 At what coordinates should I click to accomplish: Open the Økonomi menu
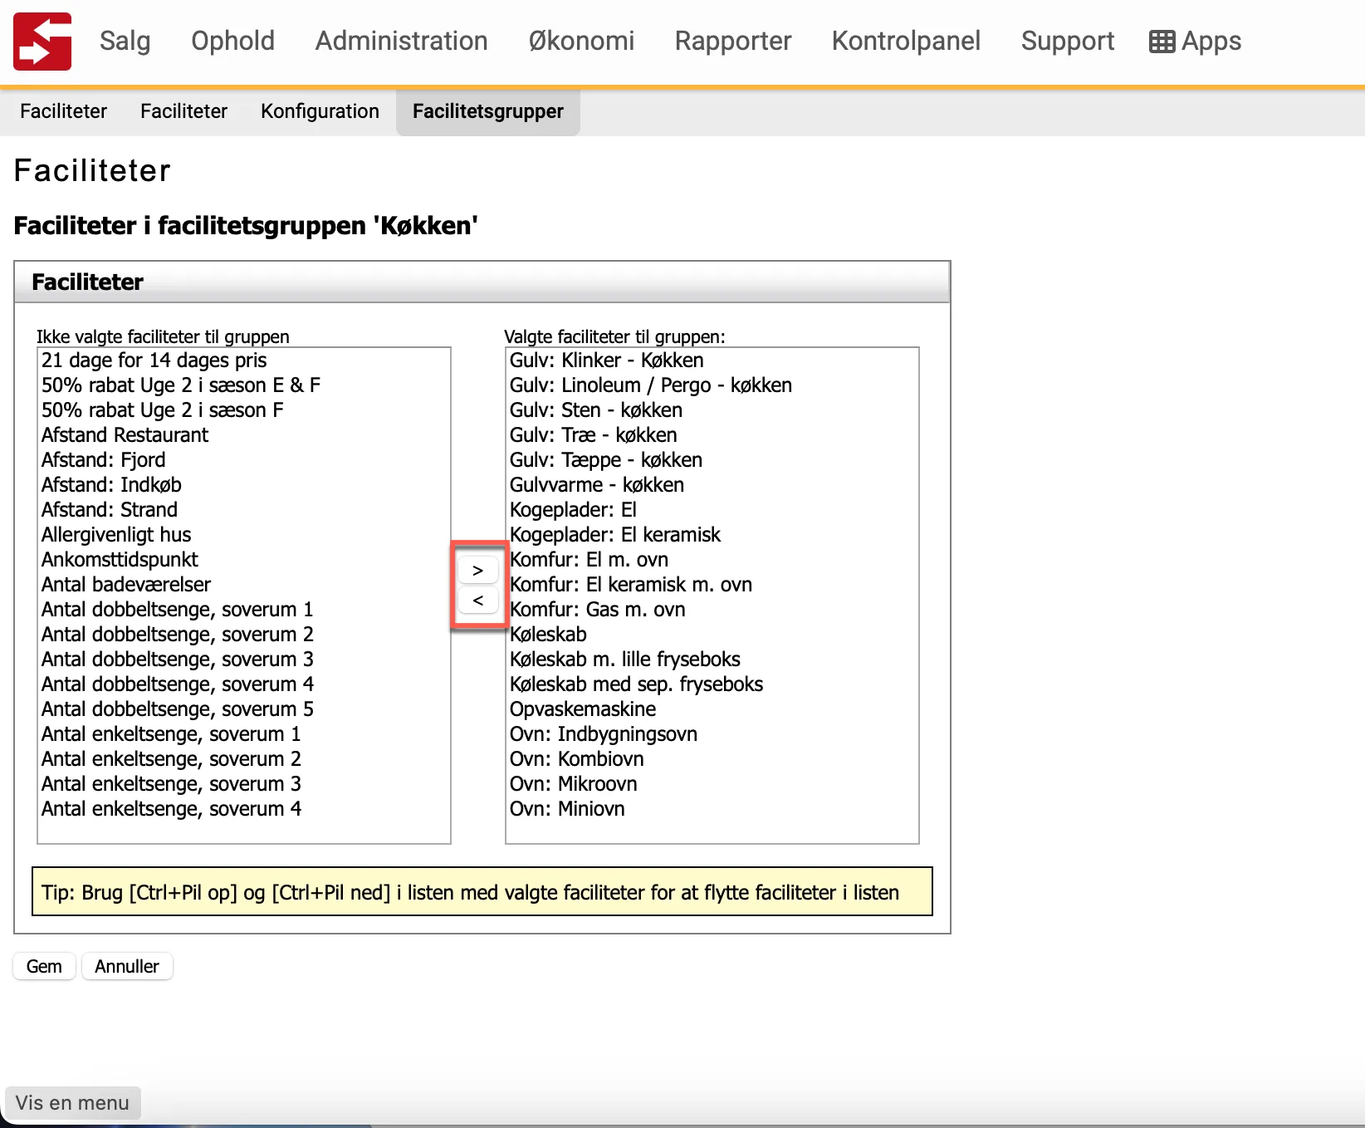click(581, 41)
